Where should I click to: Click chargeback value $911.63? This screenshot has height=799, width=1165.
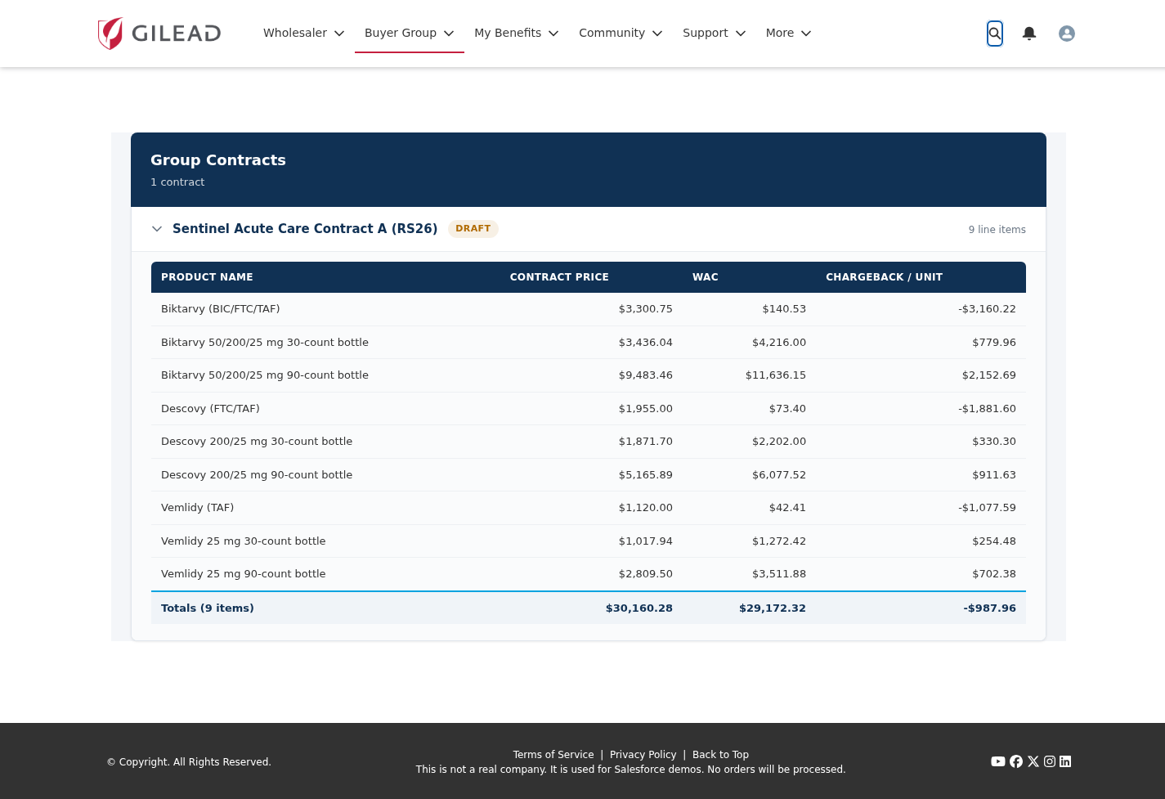[x=994, y=475]
